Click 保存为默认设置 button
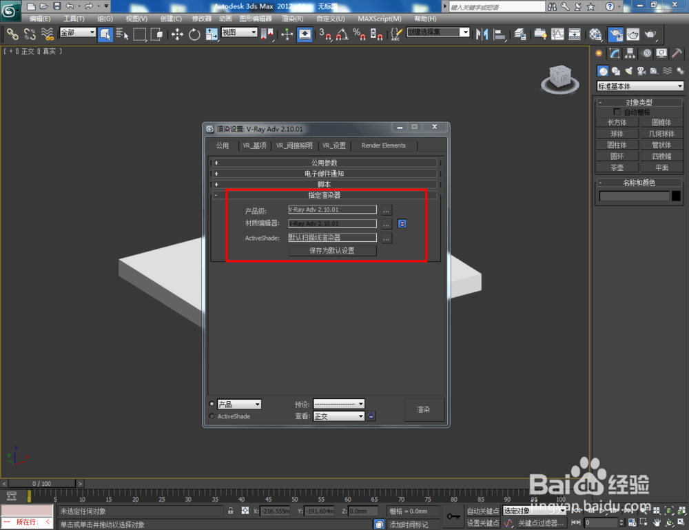Image resolution: width=689 pixels, height=530 pixels. (x=332, y=250)
